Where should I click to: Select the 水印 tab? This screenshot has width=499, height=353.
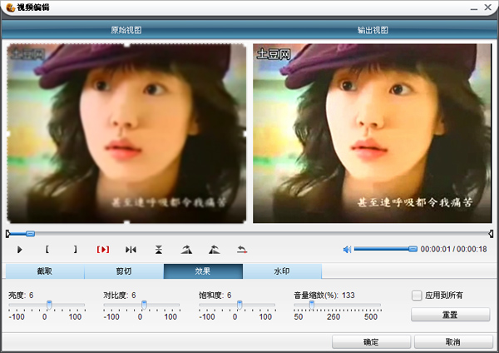click(282, 271)
